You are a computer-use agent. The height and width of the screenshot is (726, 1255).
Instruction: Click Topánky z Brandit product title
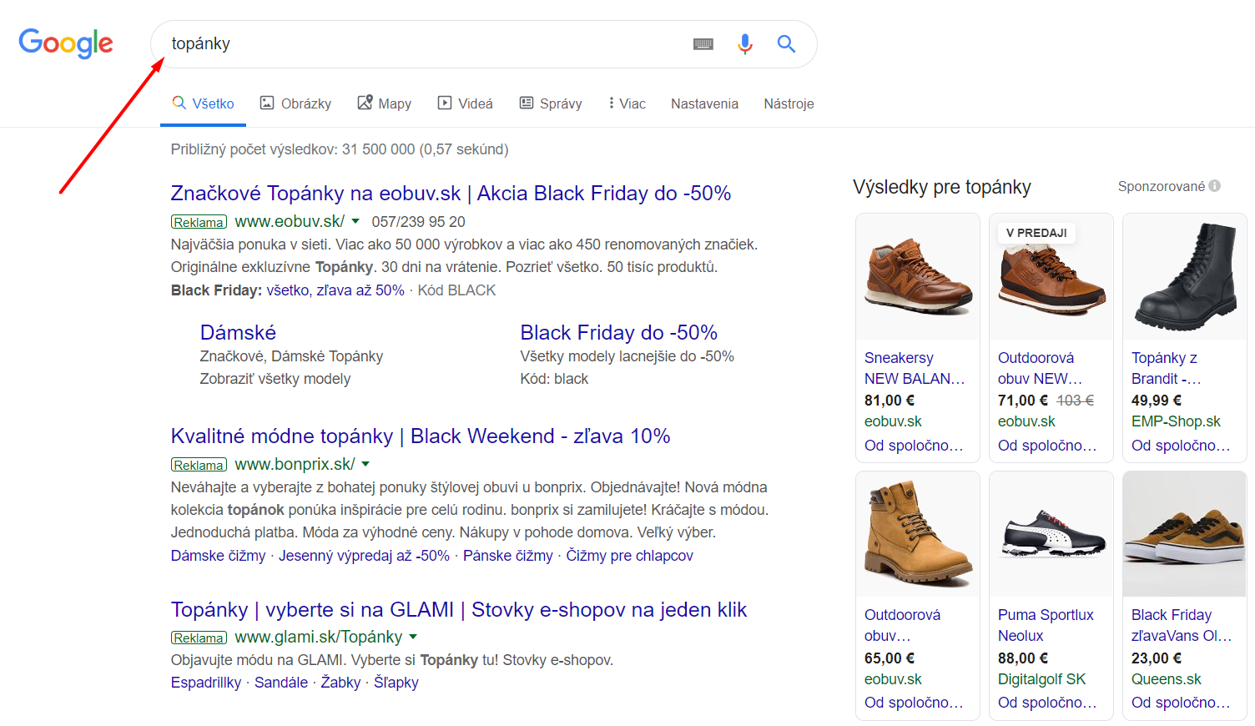coord(1166,368)
